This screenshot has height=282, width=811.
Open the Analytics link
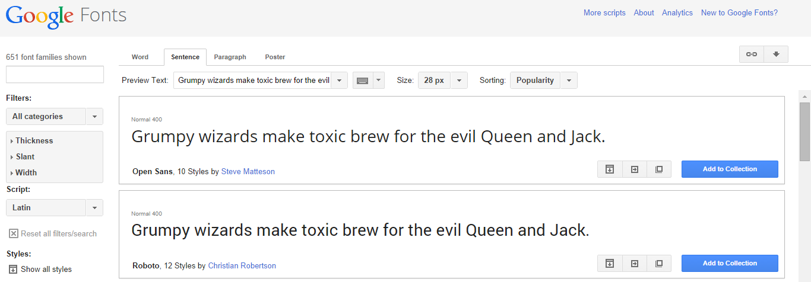pos(677,12)
